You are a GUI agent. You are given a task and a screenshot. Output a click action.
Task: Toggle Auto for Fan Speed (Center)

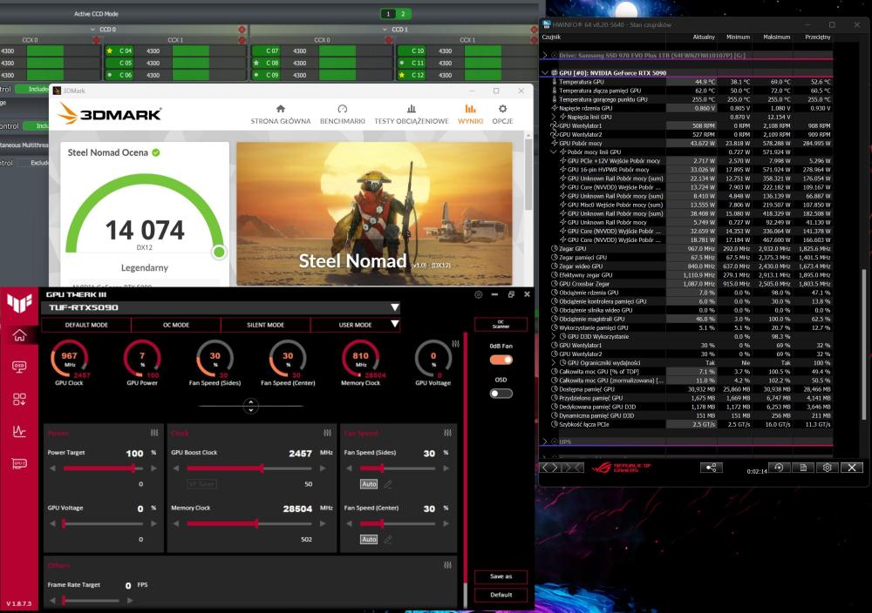(369, 539)
